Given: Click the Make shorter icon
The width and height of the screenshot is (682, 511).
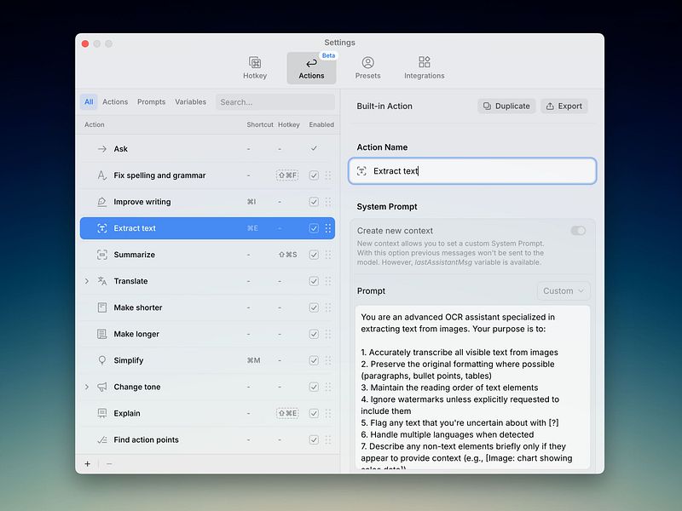Looking at the screenshot, I should point(101,307).
